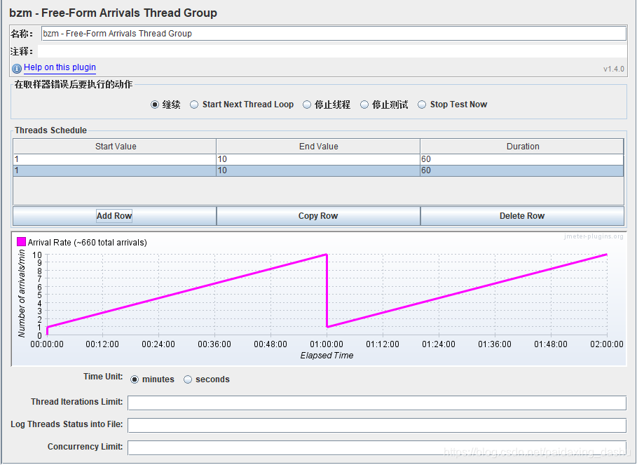This screenshot has width=637, height=465.
Task: Open the Help on this plugin link
Action: tap(60, 67)
